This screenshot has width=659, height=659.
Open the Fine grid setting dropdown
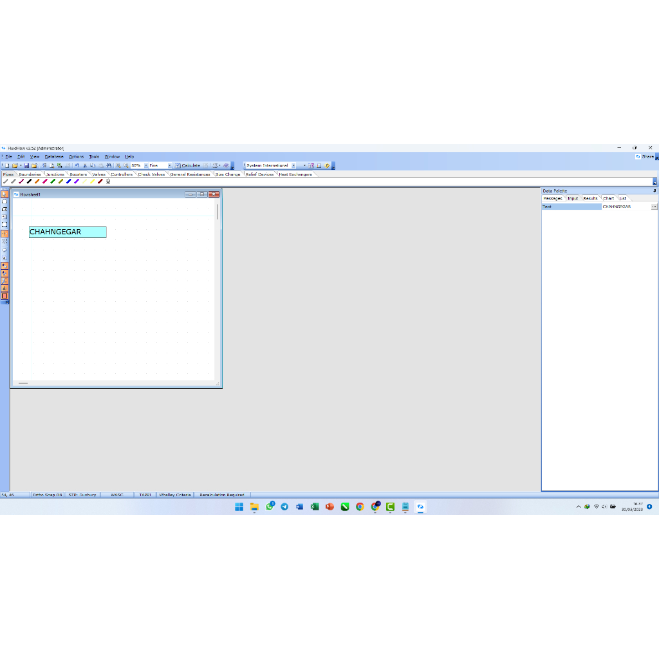[x=170, y=165]
